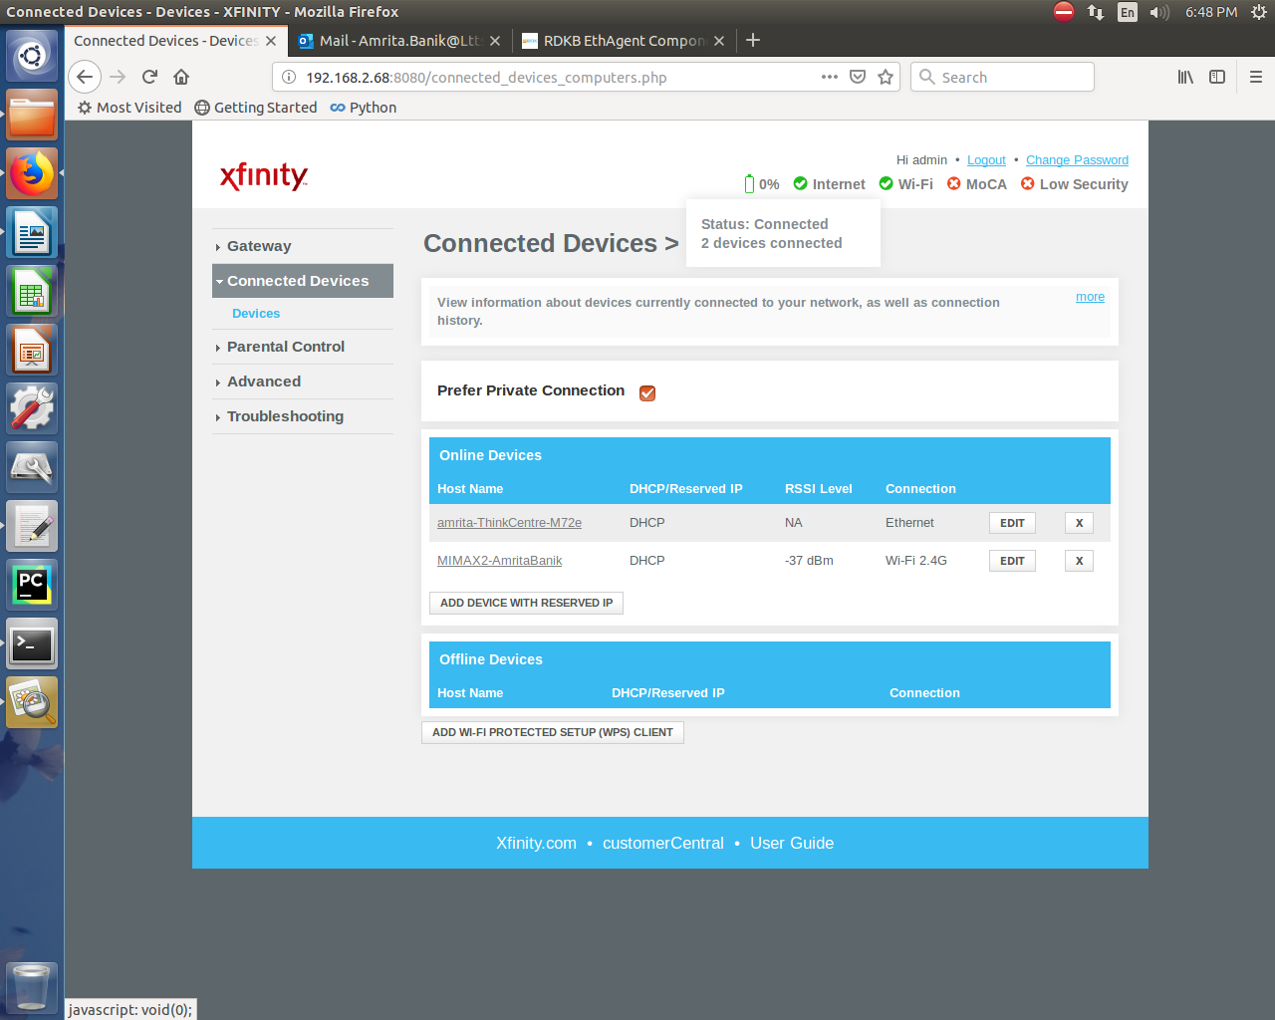Expand the Advanced navigation section
This screenshot has width=1275, height=1020.
(x=263, y=382)
